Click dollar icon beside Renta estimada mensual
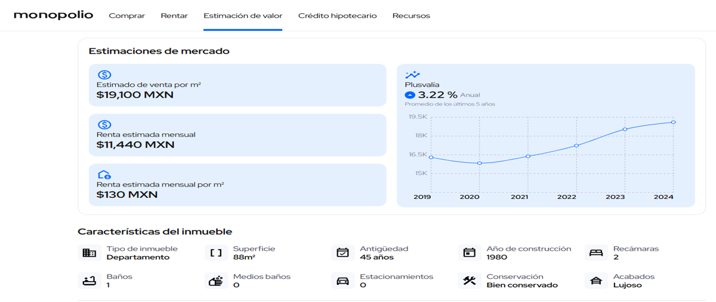The image size is (716, 302). [104, 125]
